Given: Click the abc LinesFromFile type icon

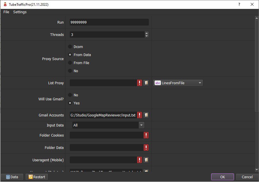Looking at the screenshot, I should point(157,83).
